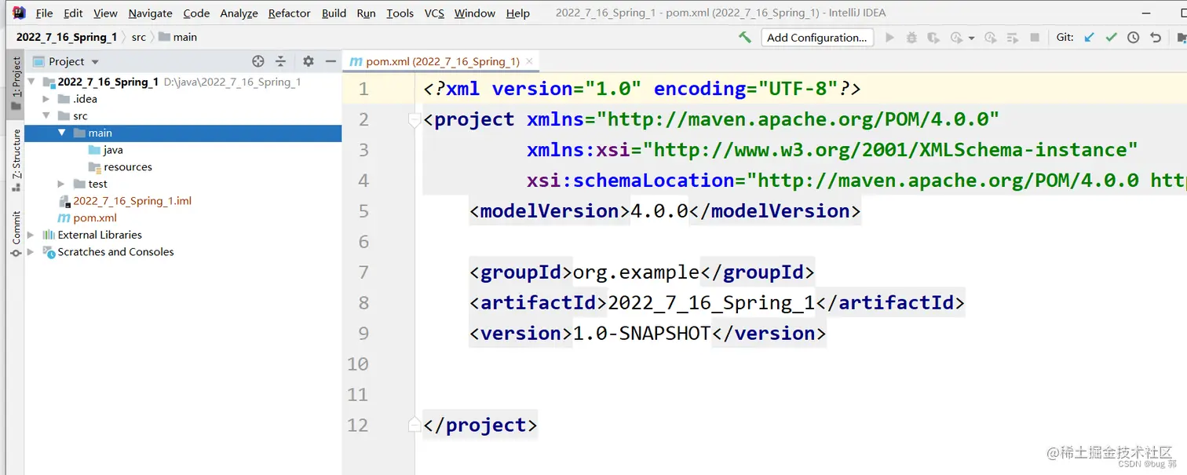Open the VCS menu

[x=434, y=13]
